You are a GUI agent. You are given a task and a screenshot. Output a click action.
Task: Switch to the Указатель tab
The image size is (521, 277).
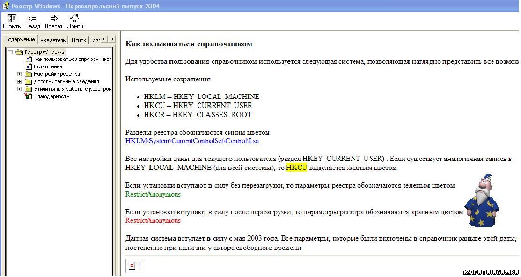tap(53, 40)
